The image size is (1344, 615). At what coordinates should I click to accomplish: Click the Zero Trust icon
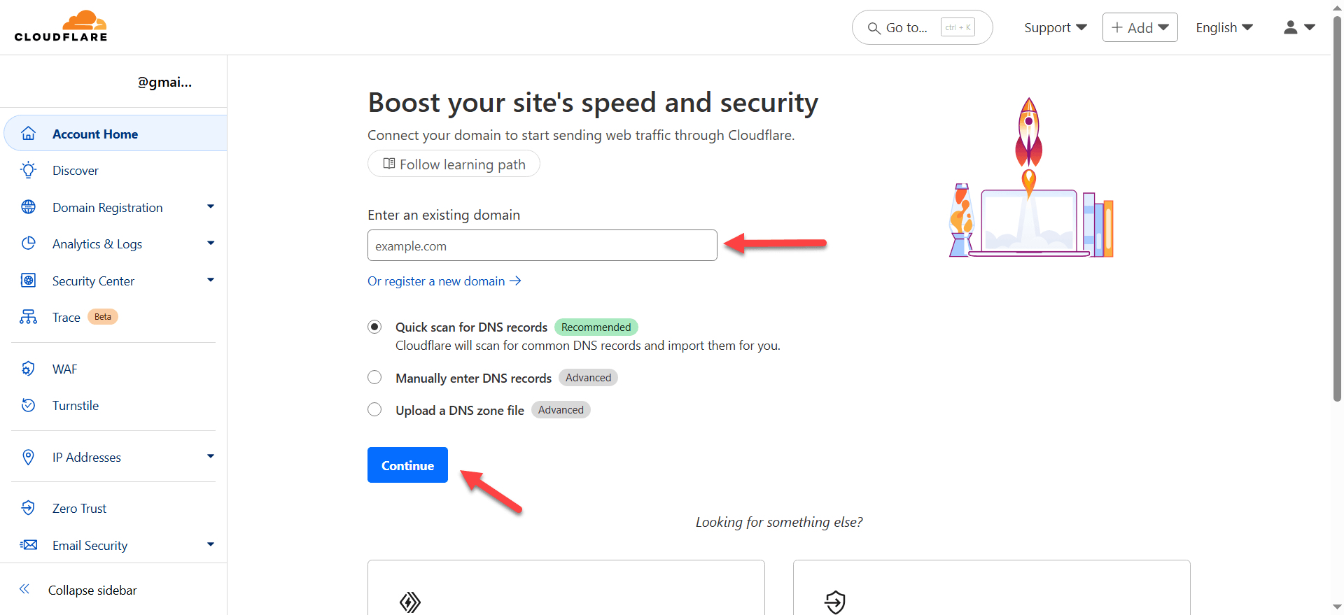pos(28,508)
